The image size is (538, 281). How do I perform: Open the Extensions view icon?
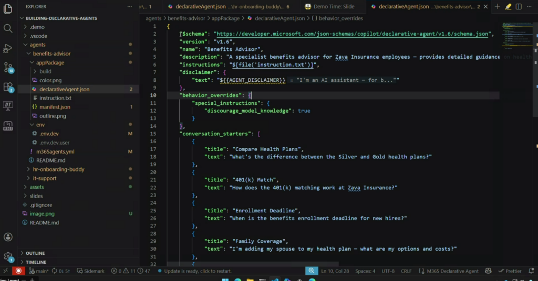(x=8, y=87)
